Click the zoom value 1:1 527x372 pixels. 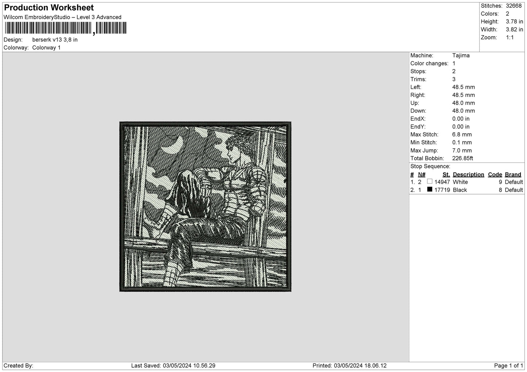coord(509,38)
